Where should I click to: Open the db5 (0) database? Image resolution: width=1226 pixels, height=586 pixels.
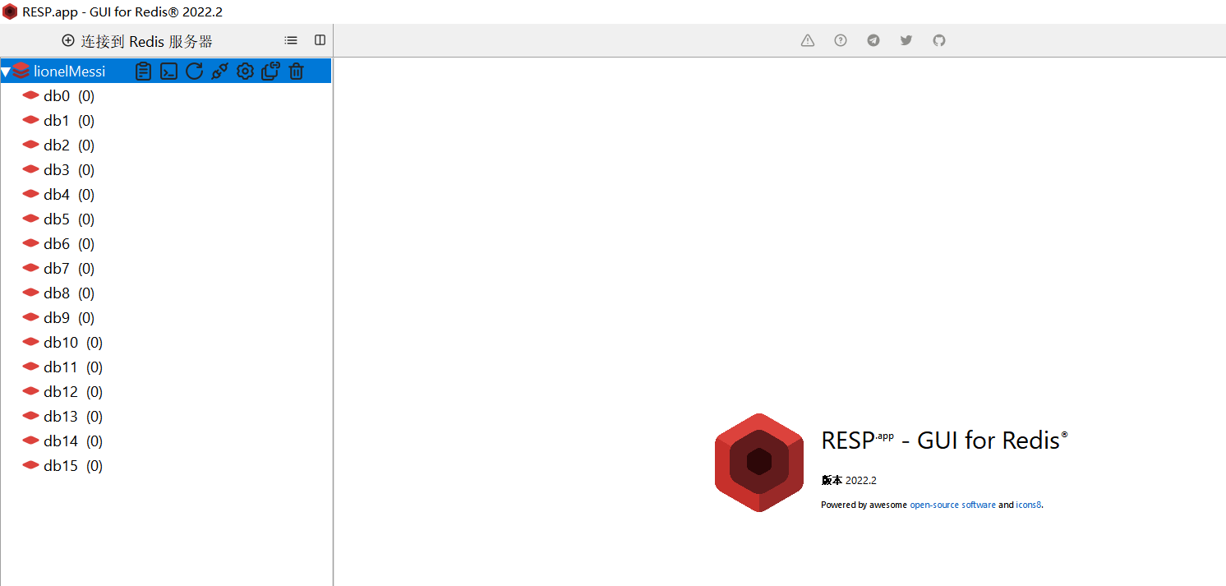coord(58,219)
